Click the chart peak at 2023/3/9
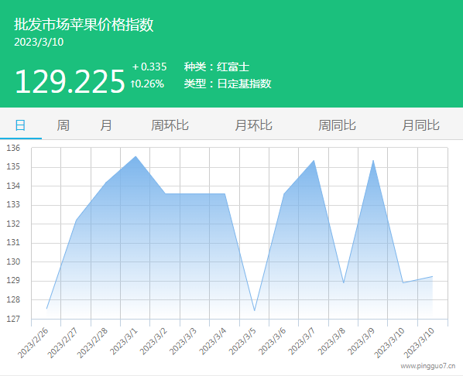Viewport: 463px width, 376px height. [x=373, y=160]
